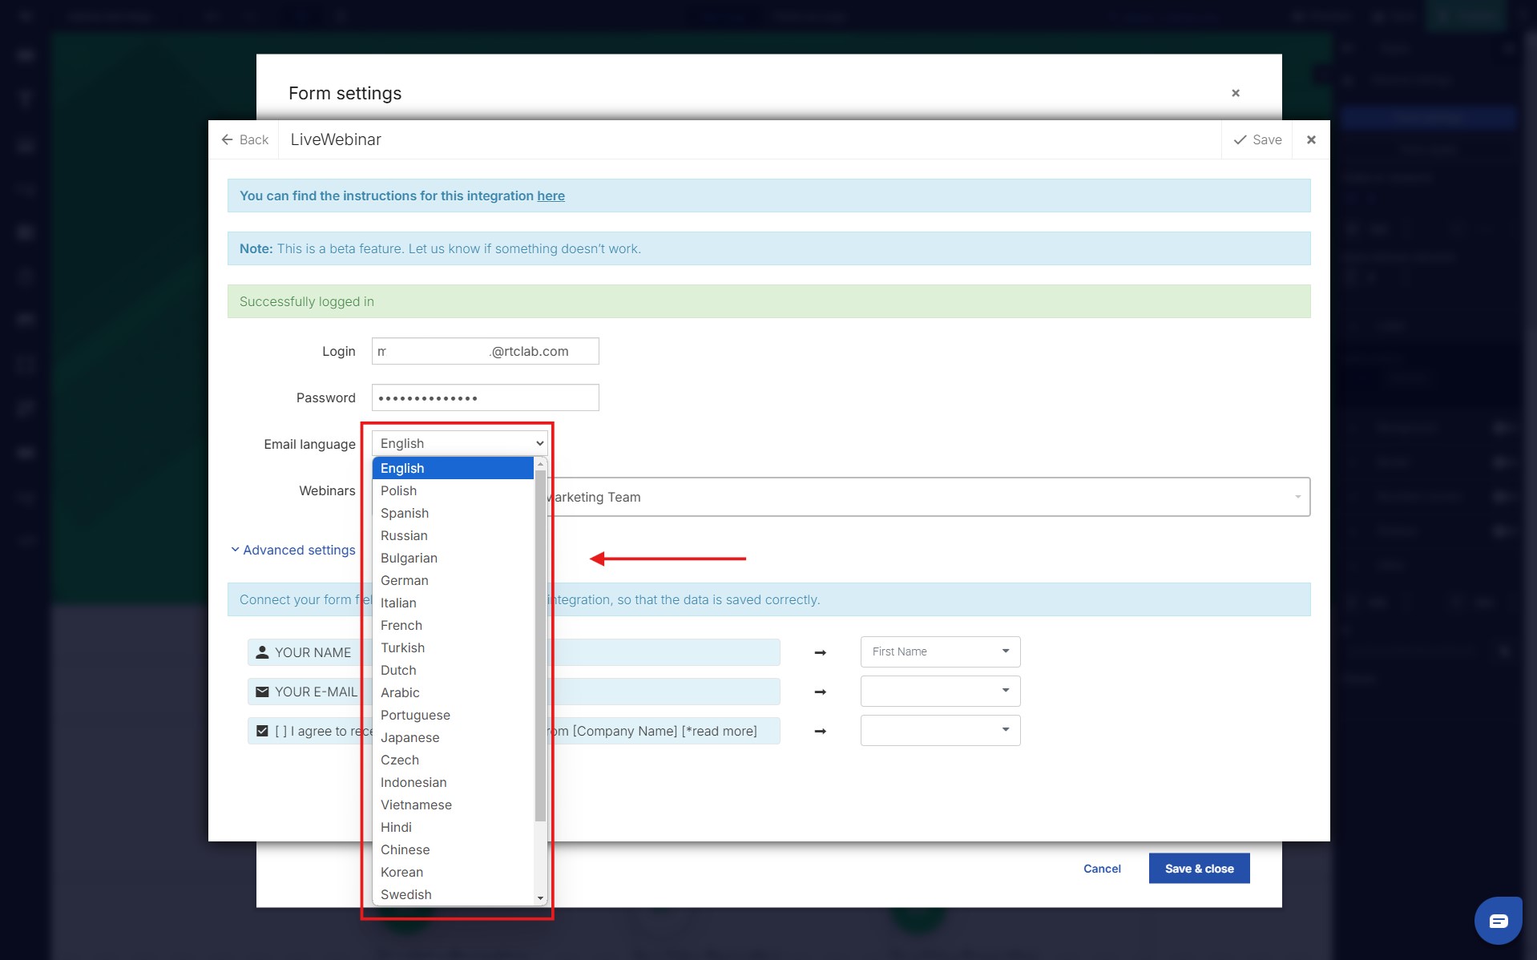Open the Email language dropdown
The image size is (1537, 960).
pos(459,443)
